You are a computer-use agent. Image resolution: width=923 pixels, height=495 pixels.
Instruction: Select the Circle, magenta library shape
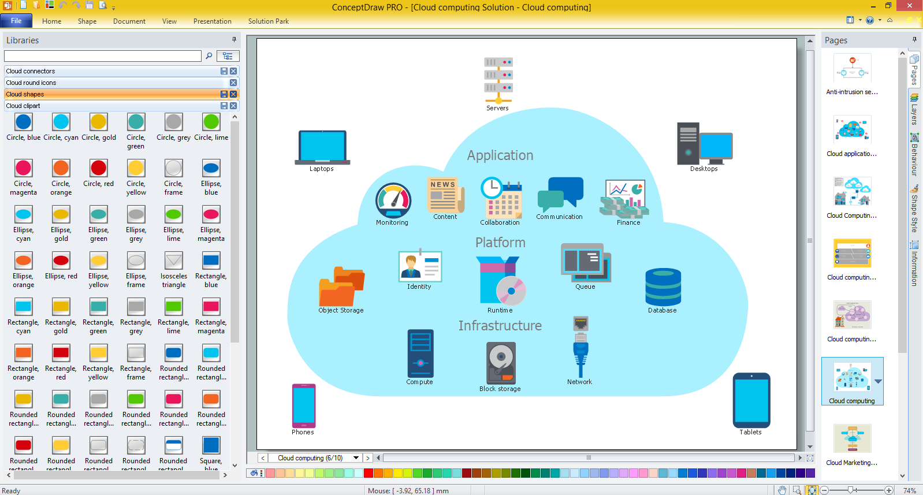24,168
